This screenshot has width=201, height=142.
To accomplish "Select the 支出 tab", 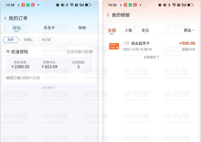I will pyautogui.click(x=145, y=30).
